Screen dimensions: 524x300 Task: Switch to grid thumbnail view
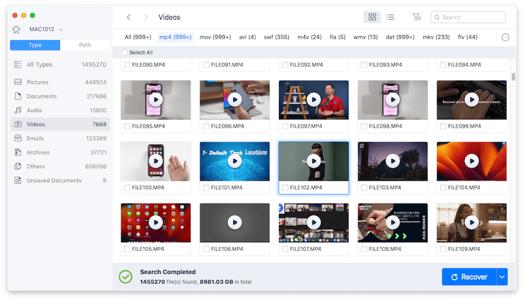372,17
